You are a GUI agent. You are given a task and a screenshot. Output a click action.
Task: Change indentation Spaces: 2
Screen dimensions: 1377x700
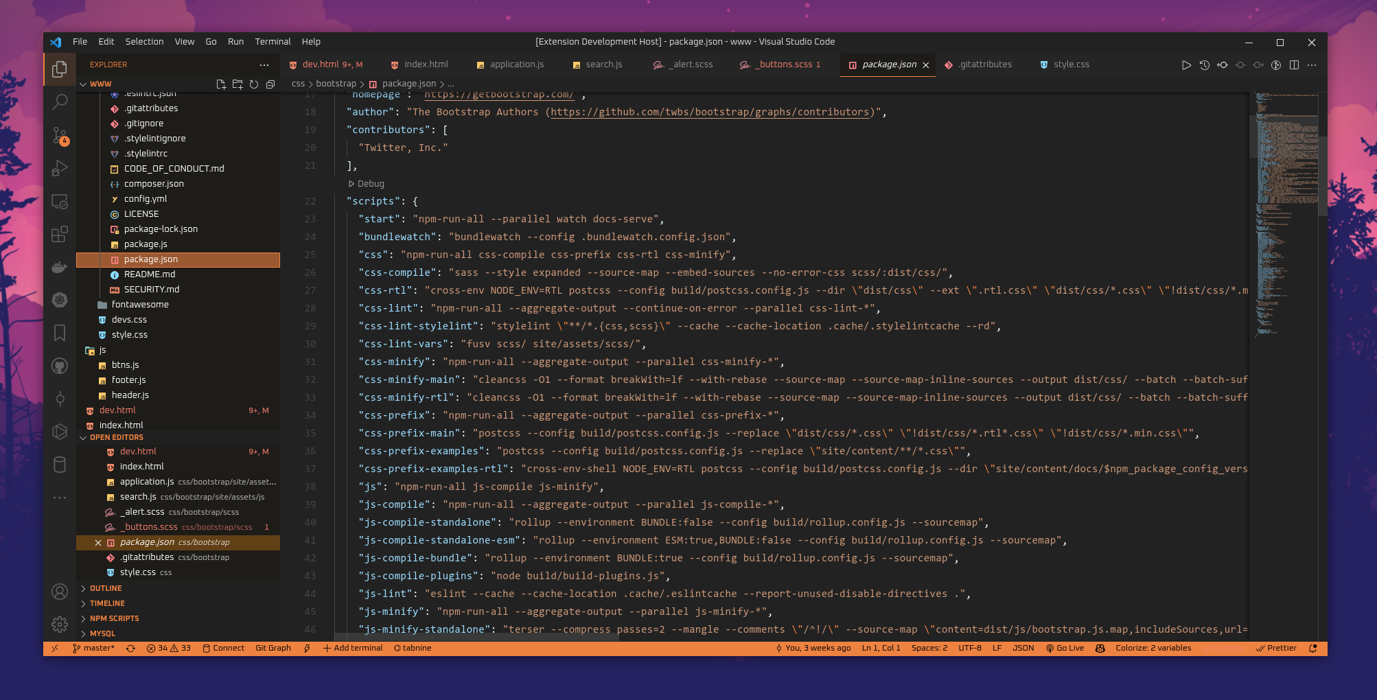tap(929, 648)
